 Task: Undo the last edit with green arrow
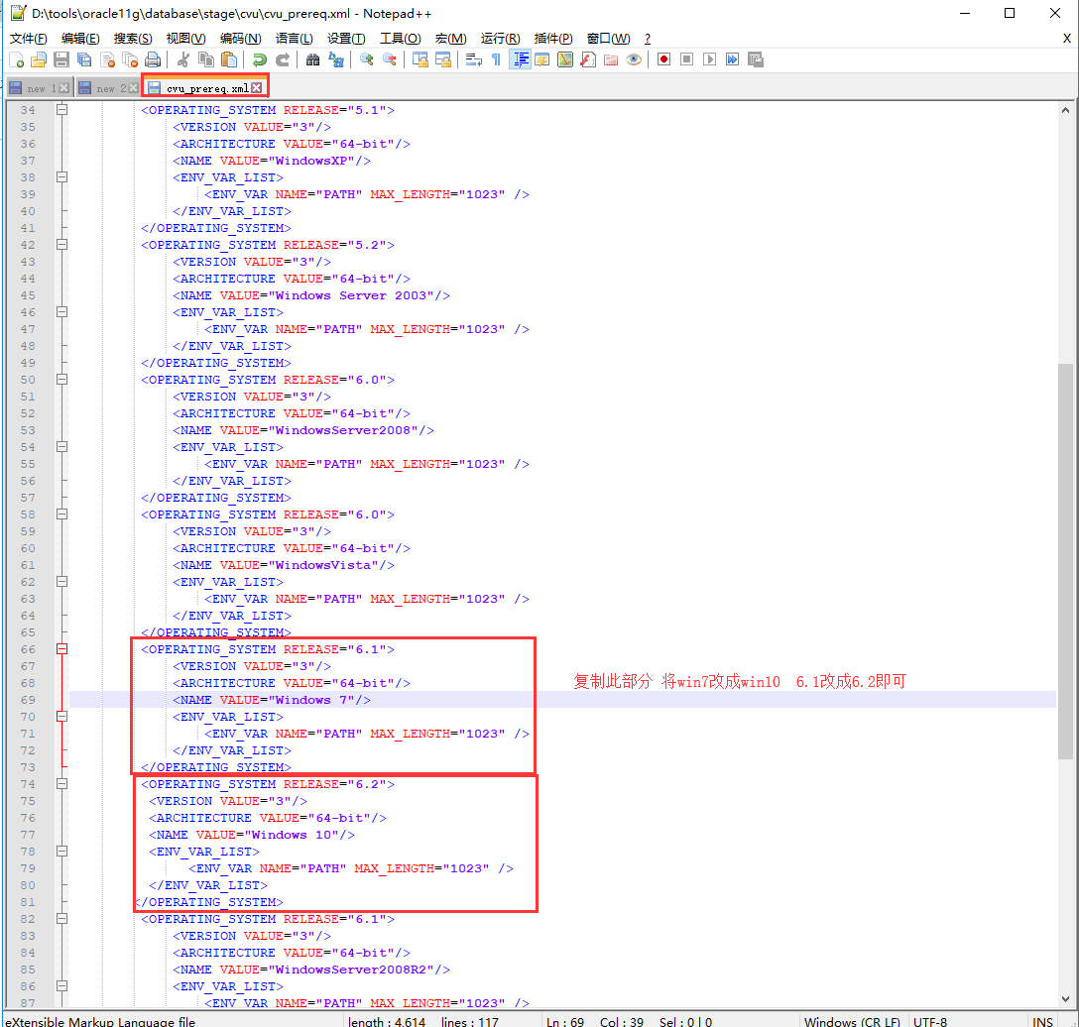click(x=259, y=59)
